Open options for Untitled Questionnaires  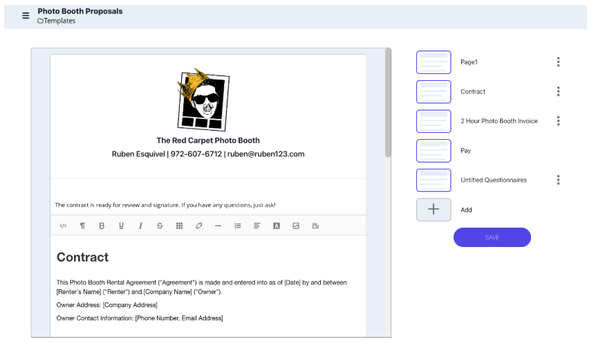click(x=558, y=180)
